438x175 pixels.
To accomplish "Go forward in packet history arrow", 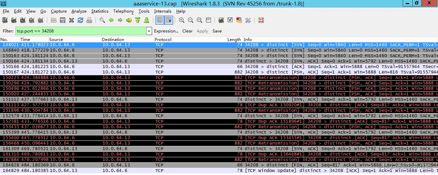I will point(120,20).
